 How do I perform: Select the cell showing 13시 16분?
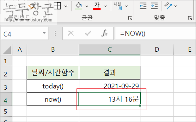pyautogui.click(x=110, y=99)
